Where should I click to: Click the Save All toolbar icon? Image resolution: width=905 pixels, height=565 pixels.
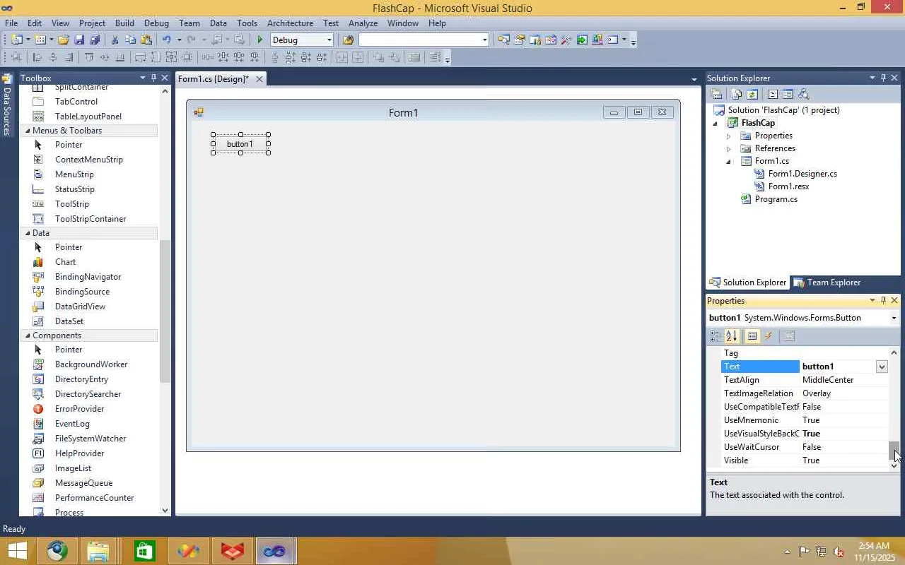pos(95,40)
